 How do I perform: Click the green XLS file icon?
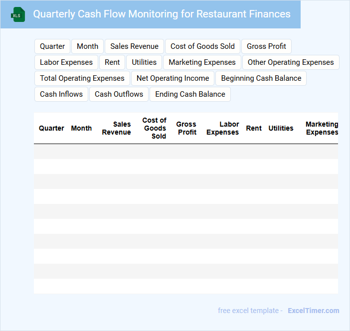tap(18, 14)
